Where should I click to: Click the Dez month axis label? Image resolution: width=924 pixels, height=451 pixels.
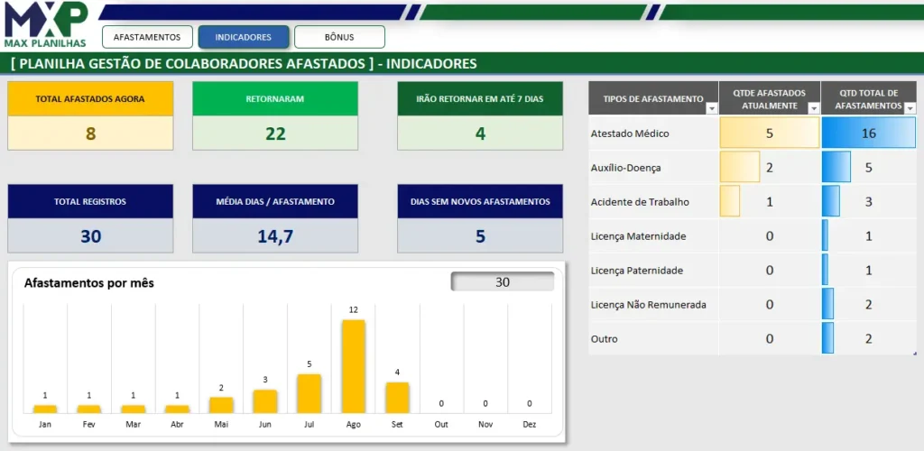point(530,425)
